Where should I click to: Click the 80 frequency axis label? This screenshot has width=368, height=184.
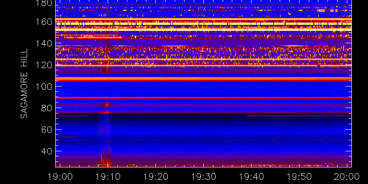coord(46,108)
